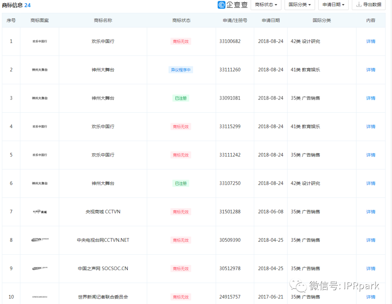
Task: Click 已注册 status badge in row 3
Action: pyautogui.click(x=181, y=98)
